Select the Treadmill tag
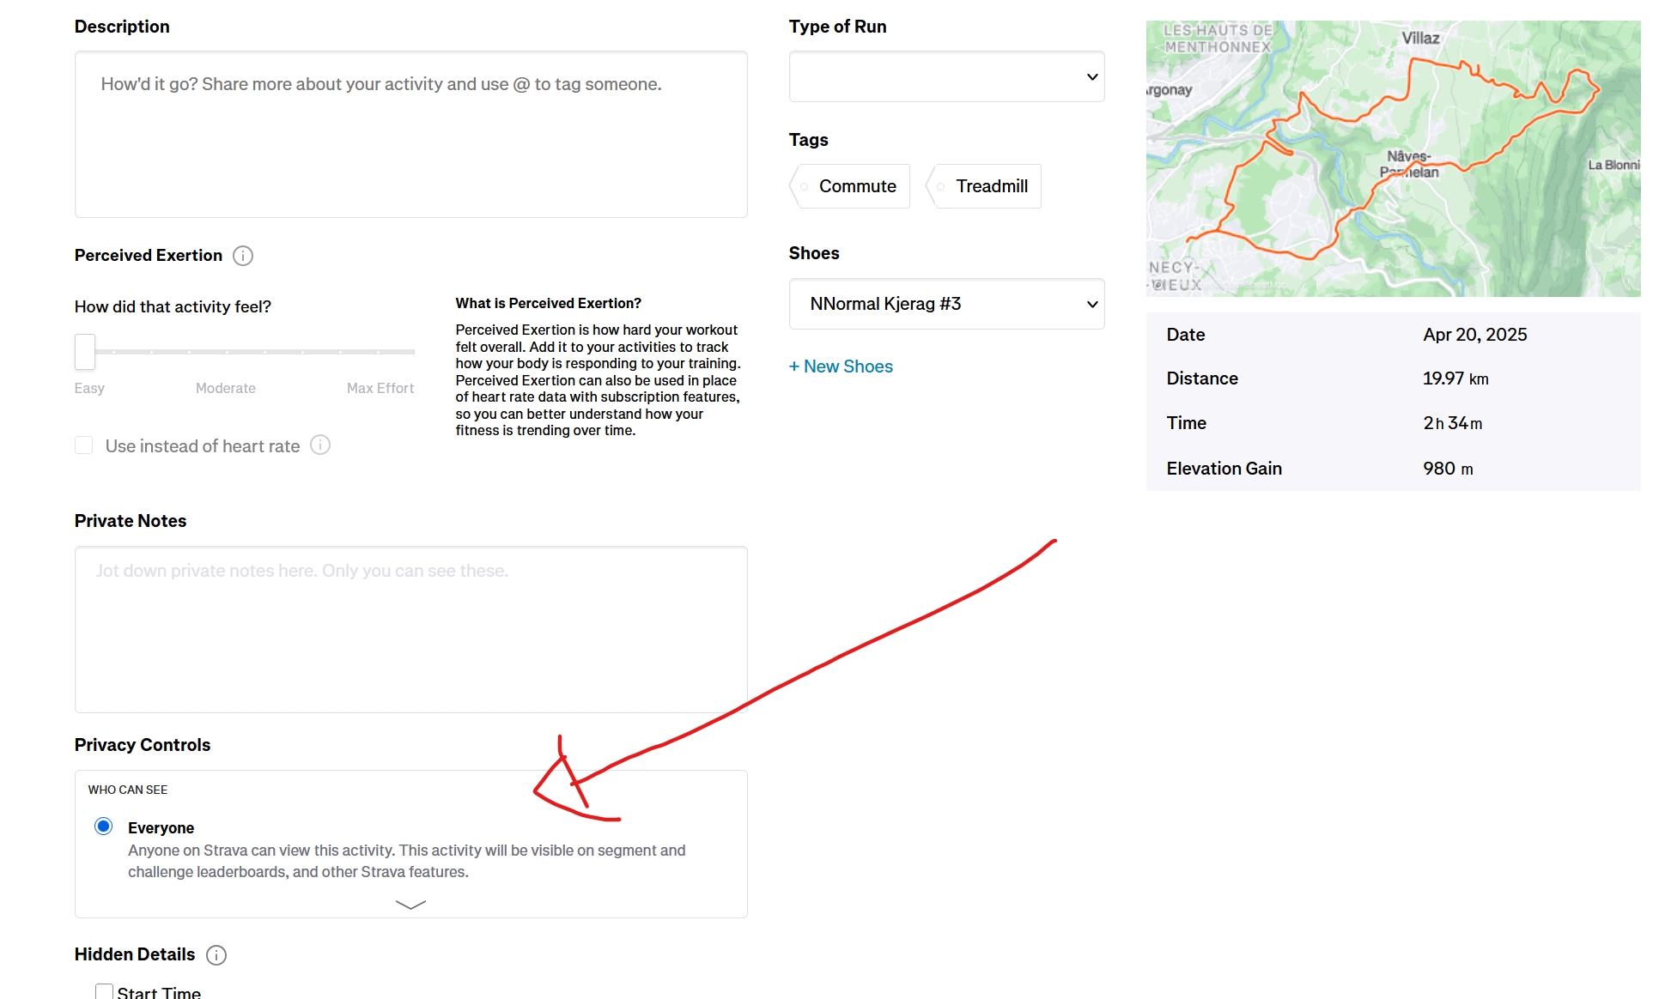 coord(985,186)
